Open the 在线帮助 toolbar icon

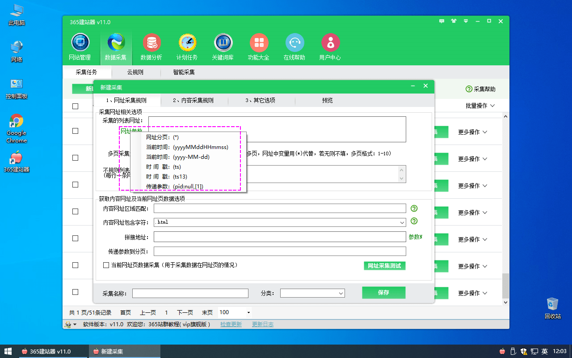(x=294, y=47)
